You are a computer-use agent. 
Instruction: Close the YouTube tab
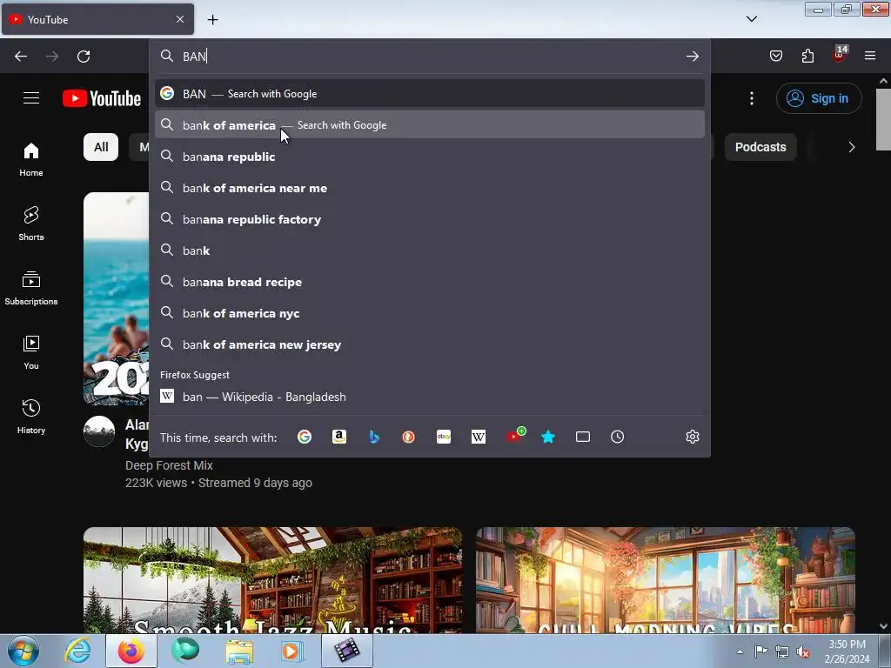(x=179, y=19)
